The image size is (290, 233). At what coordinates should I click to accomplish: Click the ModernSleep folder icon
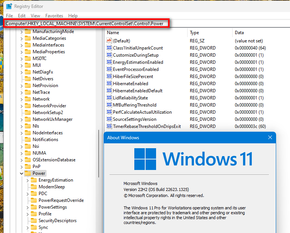pos(34,187)
